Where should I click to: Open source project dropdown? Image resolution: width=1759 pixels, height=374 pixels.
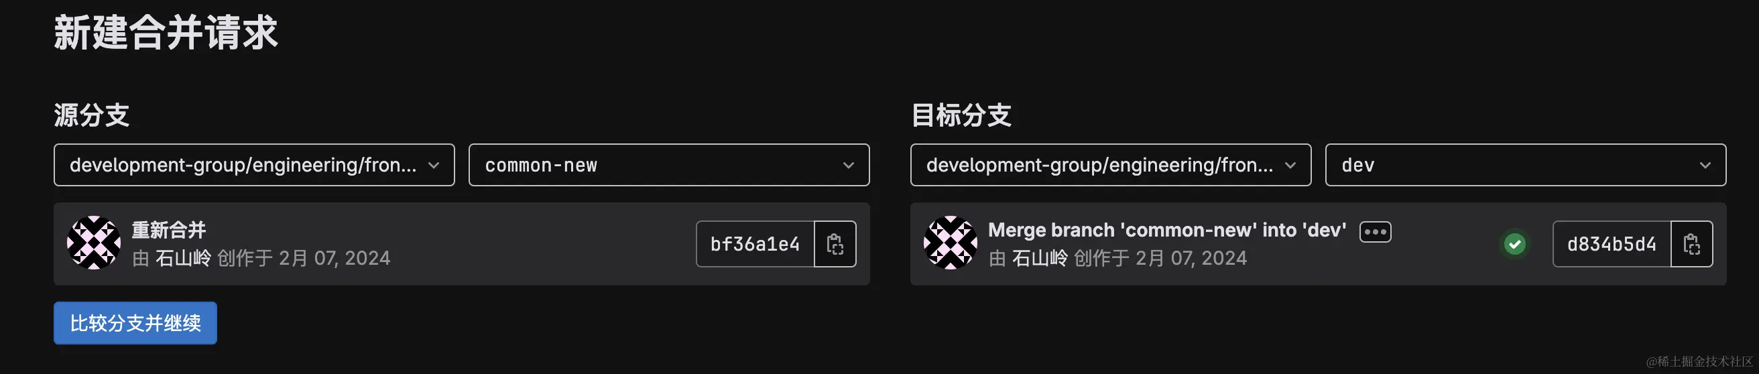pyautogui.click(x=254, y=164)
